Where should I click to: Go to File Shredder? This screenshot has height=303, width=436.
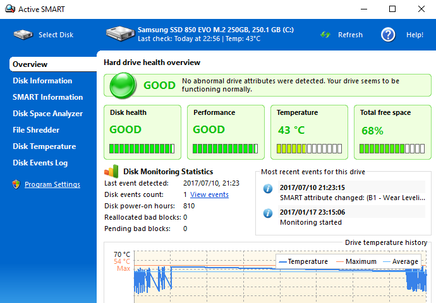pos(36,130)
